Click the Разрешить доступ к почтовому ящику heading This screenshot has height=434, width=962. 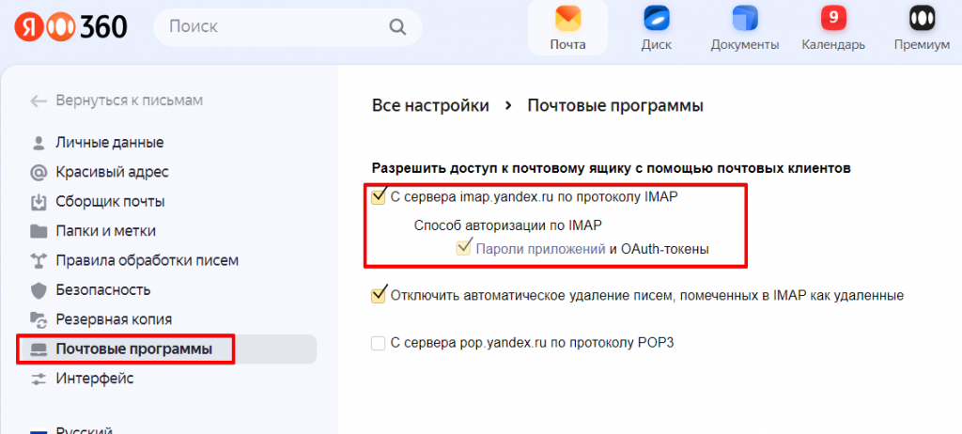[611, 168]
